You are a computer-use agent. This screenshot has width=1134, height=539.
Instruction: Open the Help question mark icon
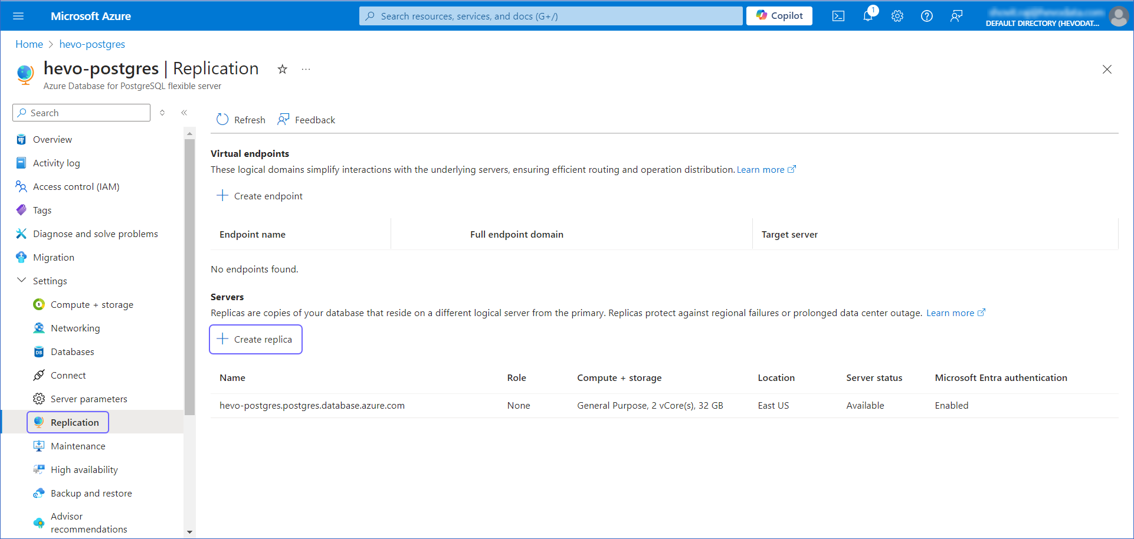[x=927, y=16]
